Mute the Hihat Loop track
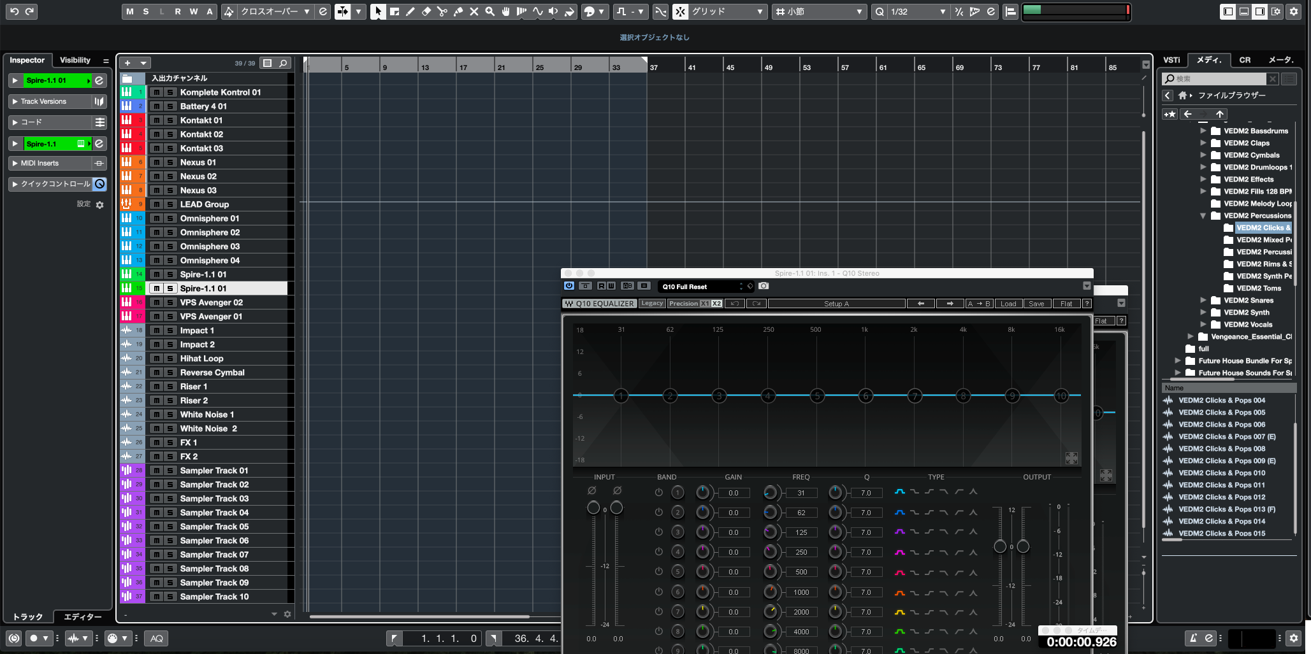1311x654 pixels. point(156,359)
